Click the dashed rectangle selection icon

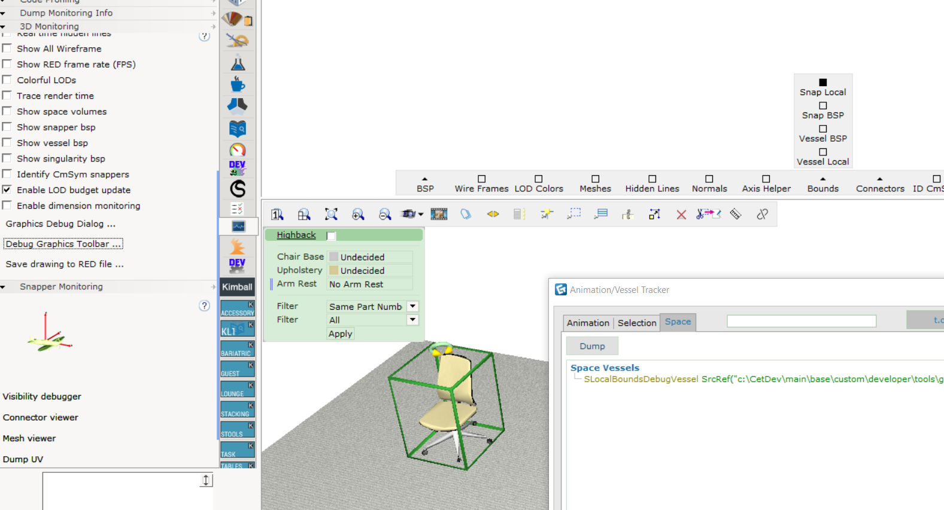coord(573,214)
